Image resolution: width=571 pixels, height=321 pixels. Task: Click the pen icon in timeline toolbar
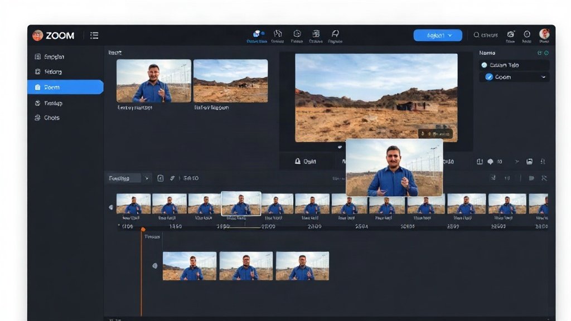coord(172,178)
